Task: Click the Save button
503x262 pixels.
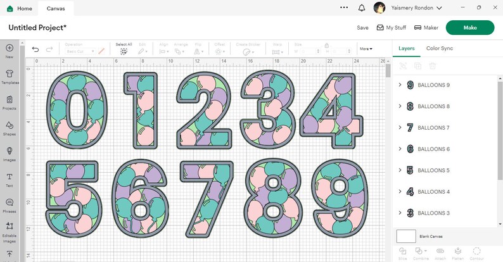Action: click(362, 28)
